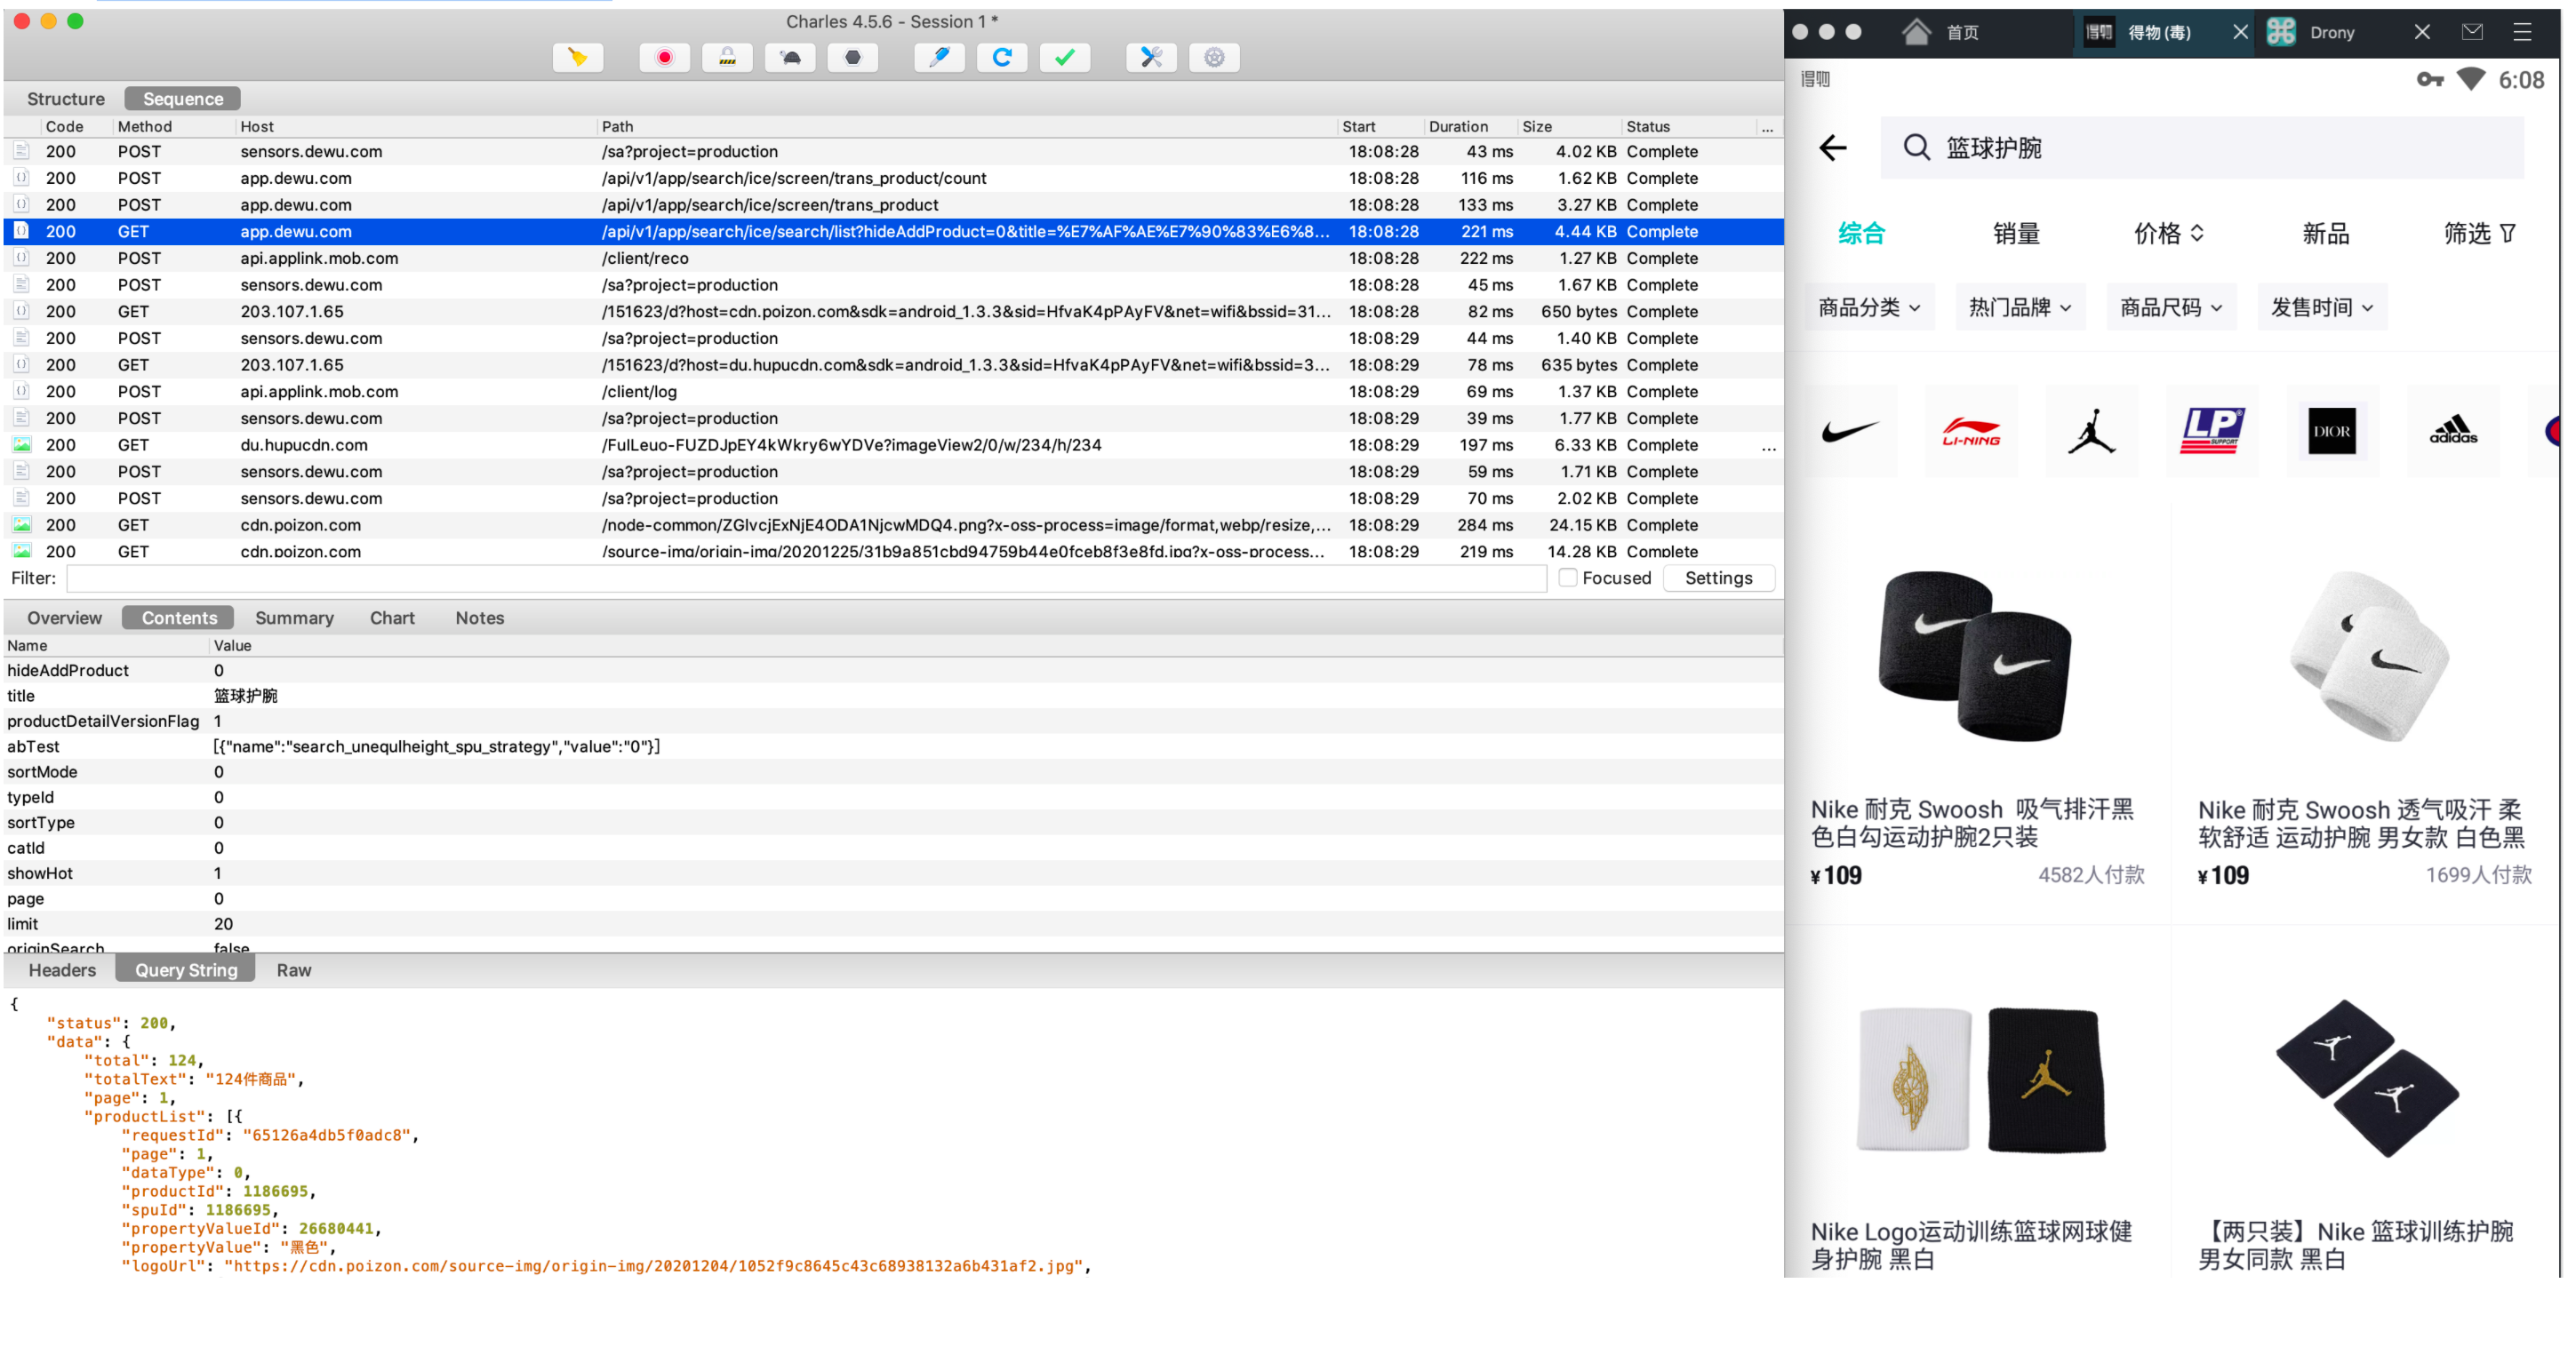This screenshot has height=1347, width=2576.
Task: Toggle SSL proxying padlock icon
Action: [x=727, y=58]
